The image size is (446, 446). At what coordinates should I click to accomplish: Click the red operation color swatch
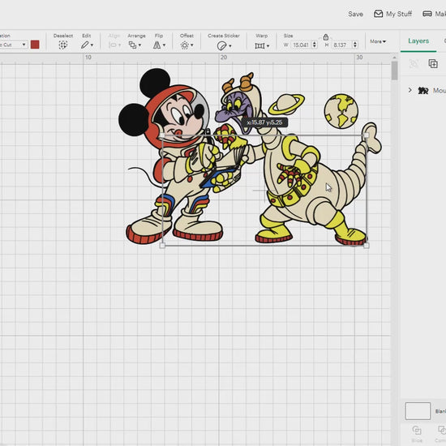point(35,45)
